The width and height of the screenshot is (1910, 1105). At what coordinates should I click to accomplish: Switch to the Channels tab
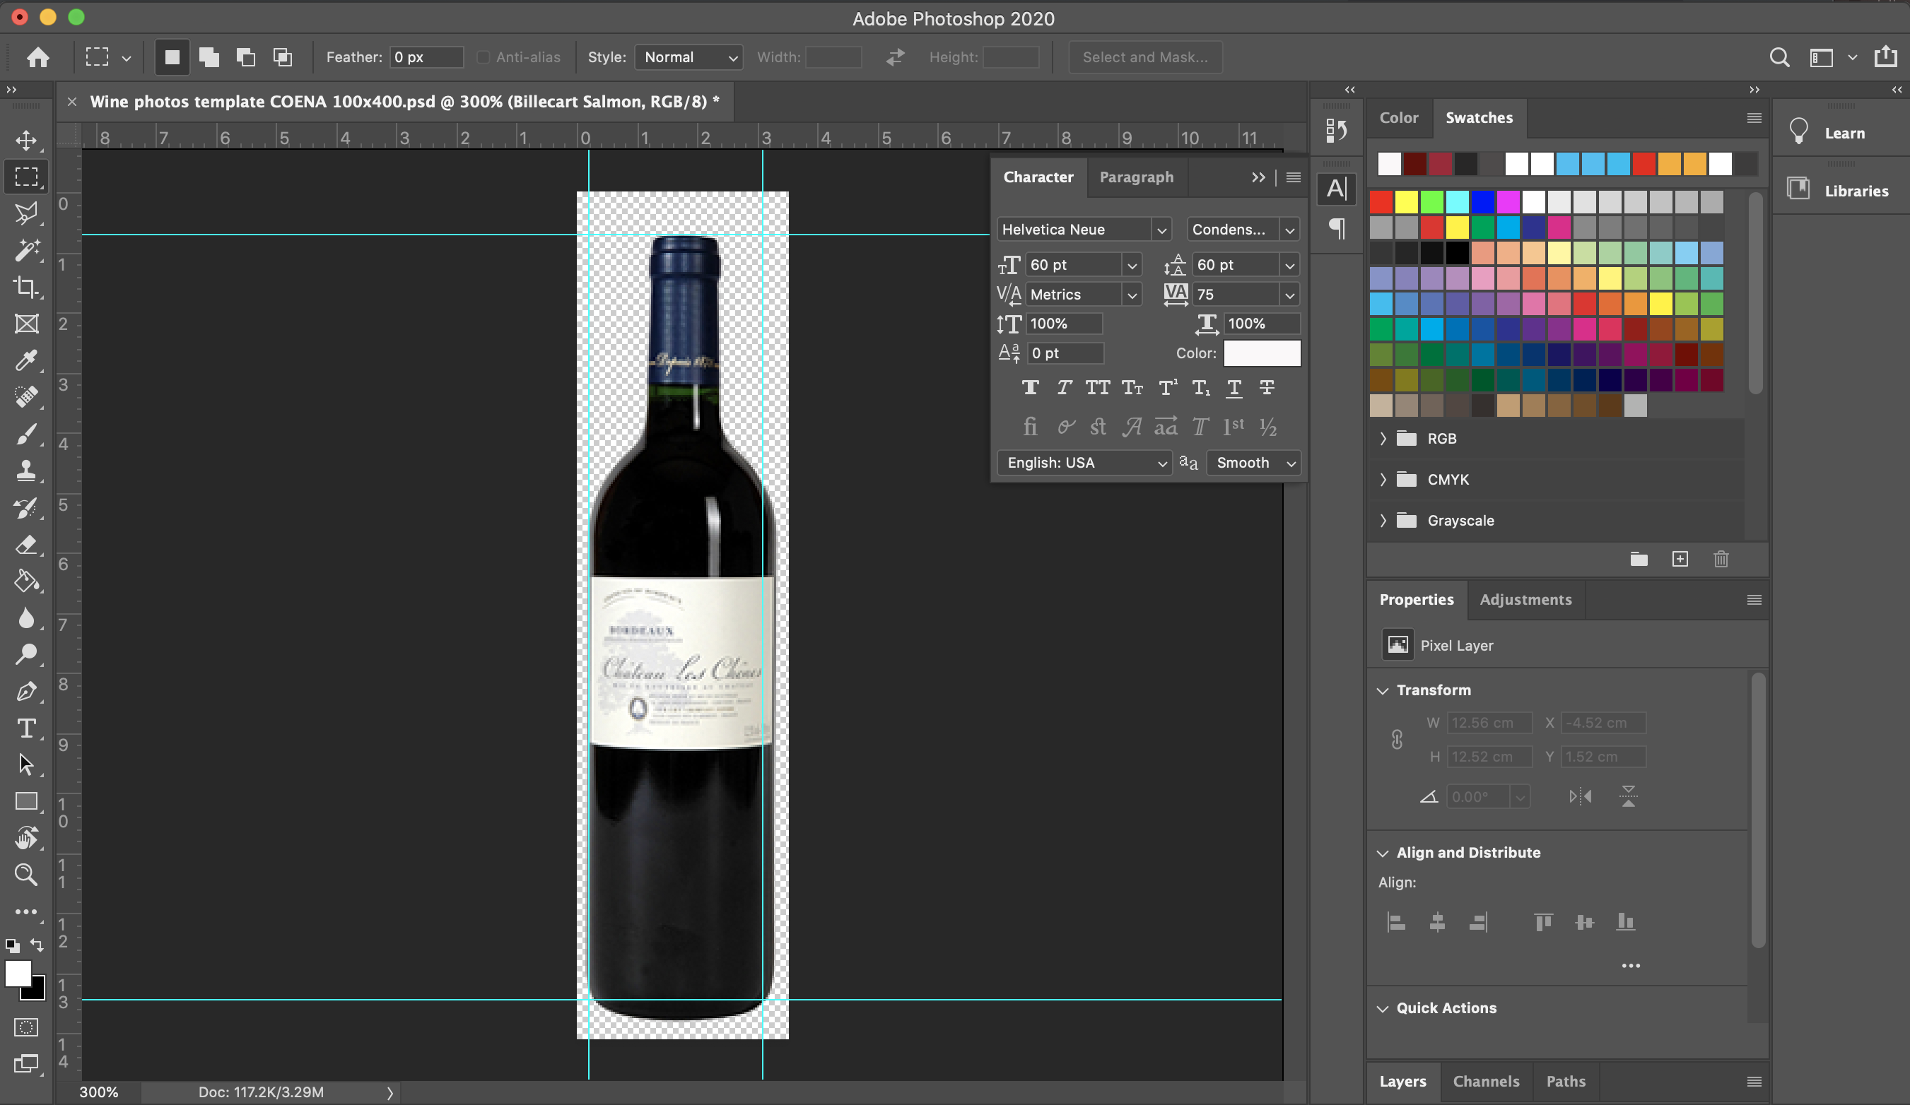(1486, 1082)
